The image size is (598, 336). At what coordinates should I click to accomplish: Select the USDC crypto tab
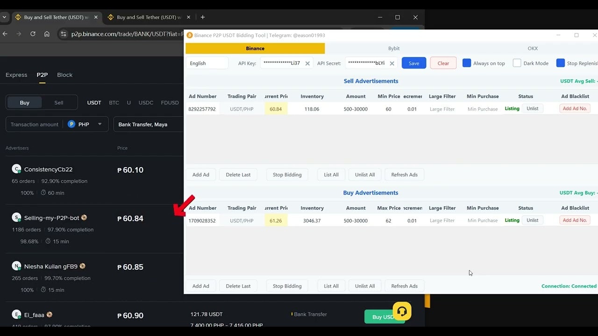click(x=146, y=103)
